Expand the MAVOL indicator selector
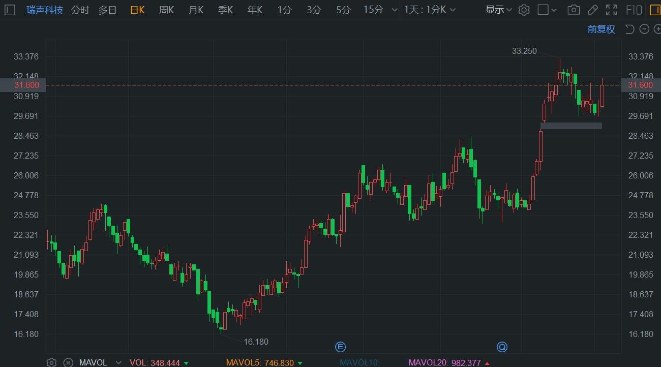This screenshot has height=367, width=661. point(119,362)
